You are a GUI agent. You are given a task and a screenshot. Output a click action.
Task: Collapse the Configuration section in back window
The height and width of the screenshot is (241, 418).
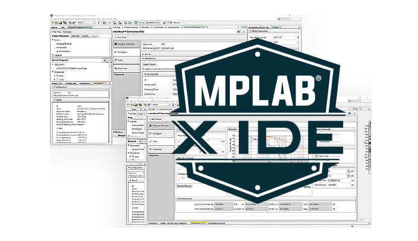[x=53, y=87]
